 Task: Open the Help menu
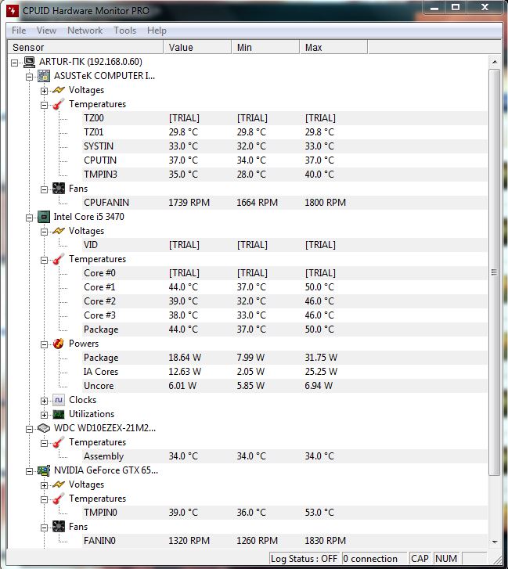[157, 31]
